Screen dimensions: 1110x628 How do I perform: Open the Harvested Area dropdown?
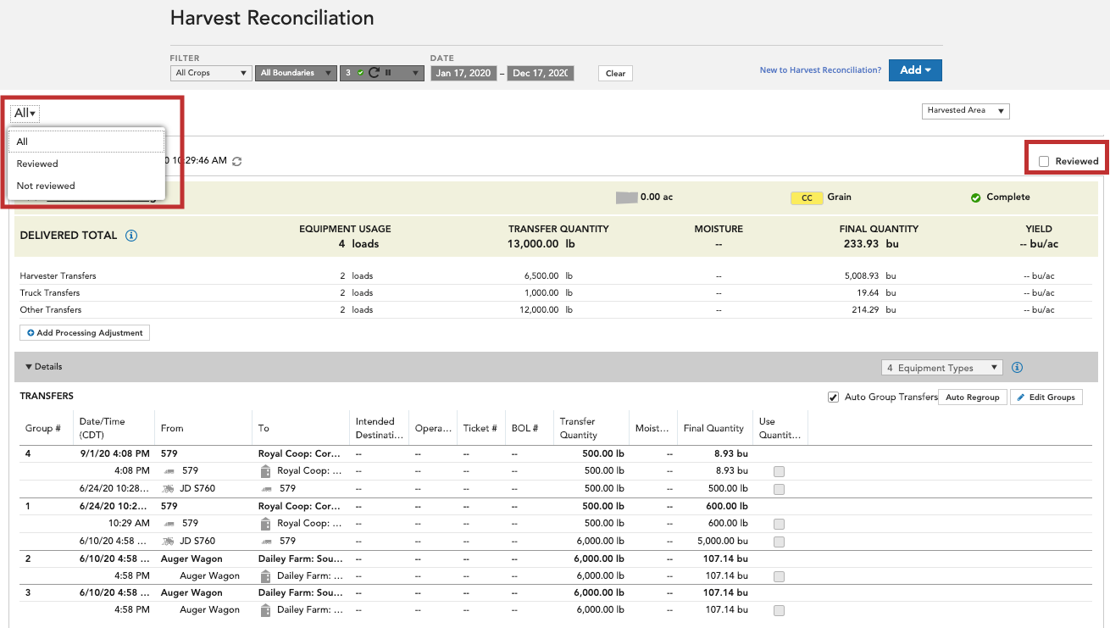966,111
